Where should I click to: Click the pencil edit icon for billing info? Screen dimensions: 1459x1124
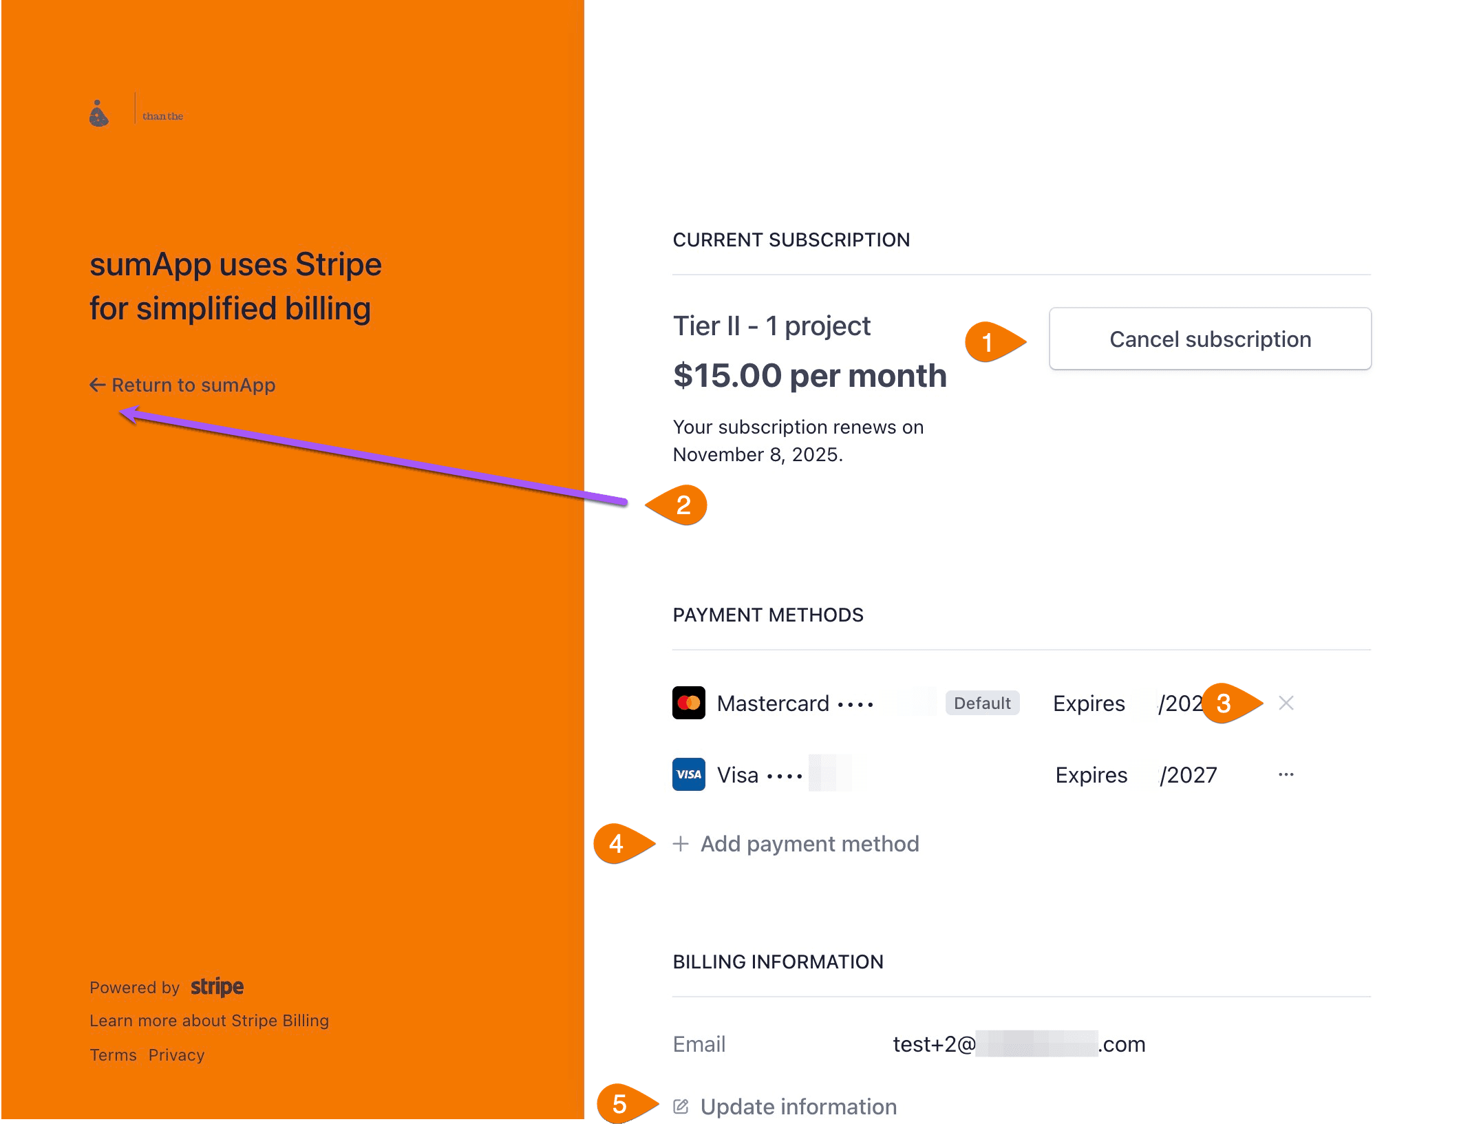coord(681,1106)
